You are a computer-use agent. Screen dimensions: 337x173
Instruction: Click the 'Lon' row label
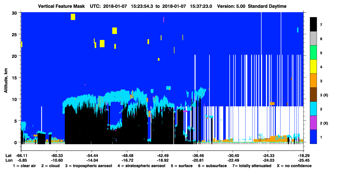(9, 160)
